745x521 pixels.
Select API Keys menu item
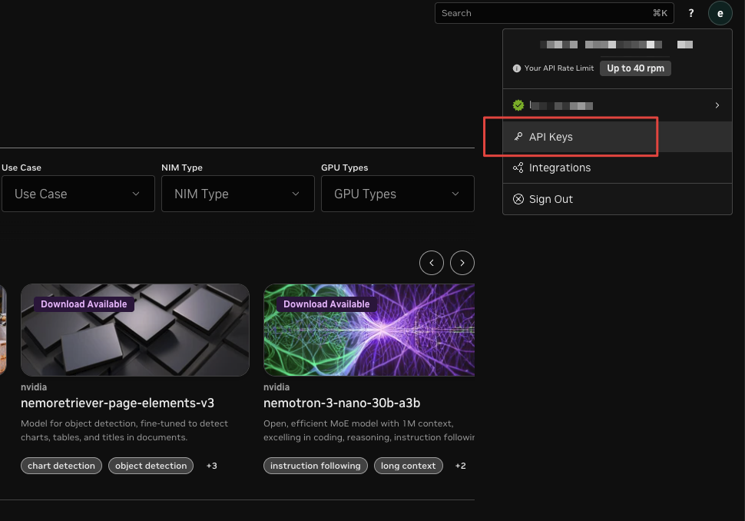(618, 137)
